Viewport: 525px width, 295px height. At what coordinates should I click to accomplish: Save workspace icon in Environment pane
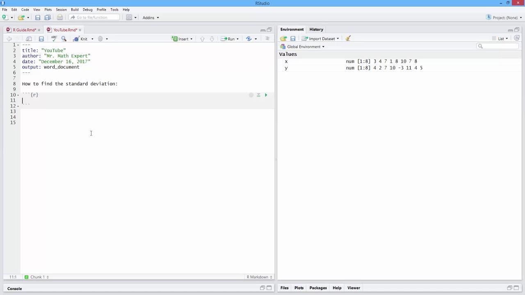tap(293, 39)
